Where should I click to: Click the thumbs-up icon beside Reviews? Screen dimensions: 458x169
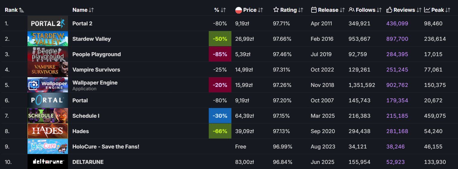click(x=389, y=10)
